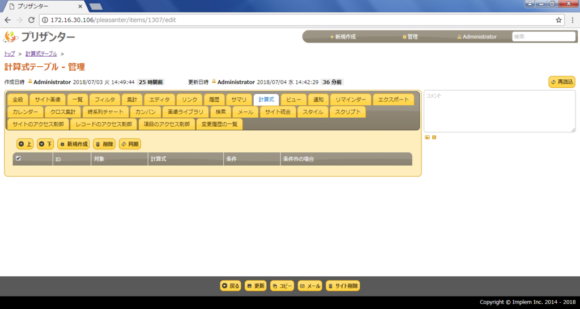Click the 条件外の場合 column header
580x309 pixels.
(346, 159)
